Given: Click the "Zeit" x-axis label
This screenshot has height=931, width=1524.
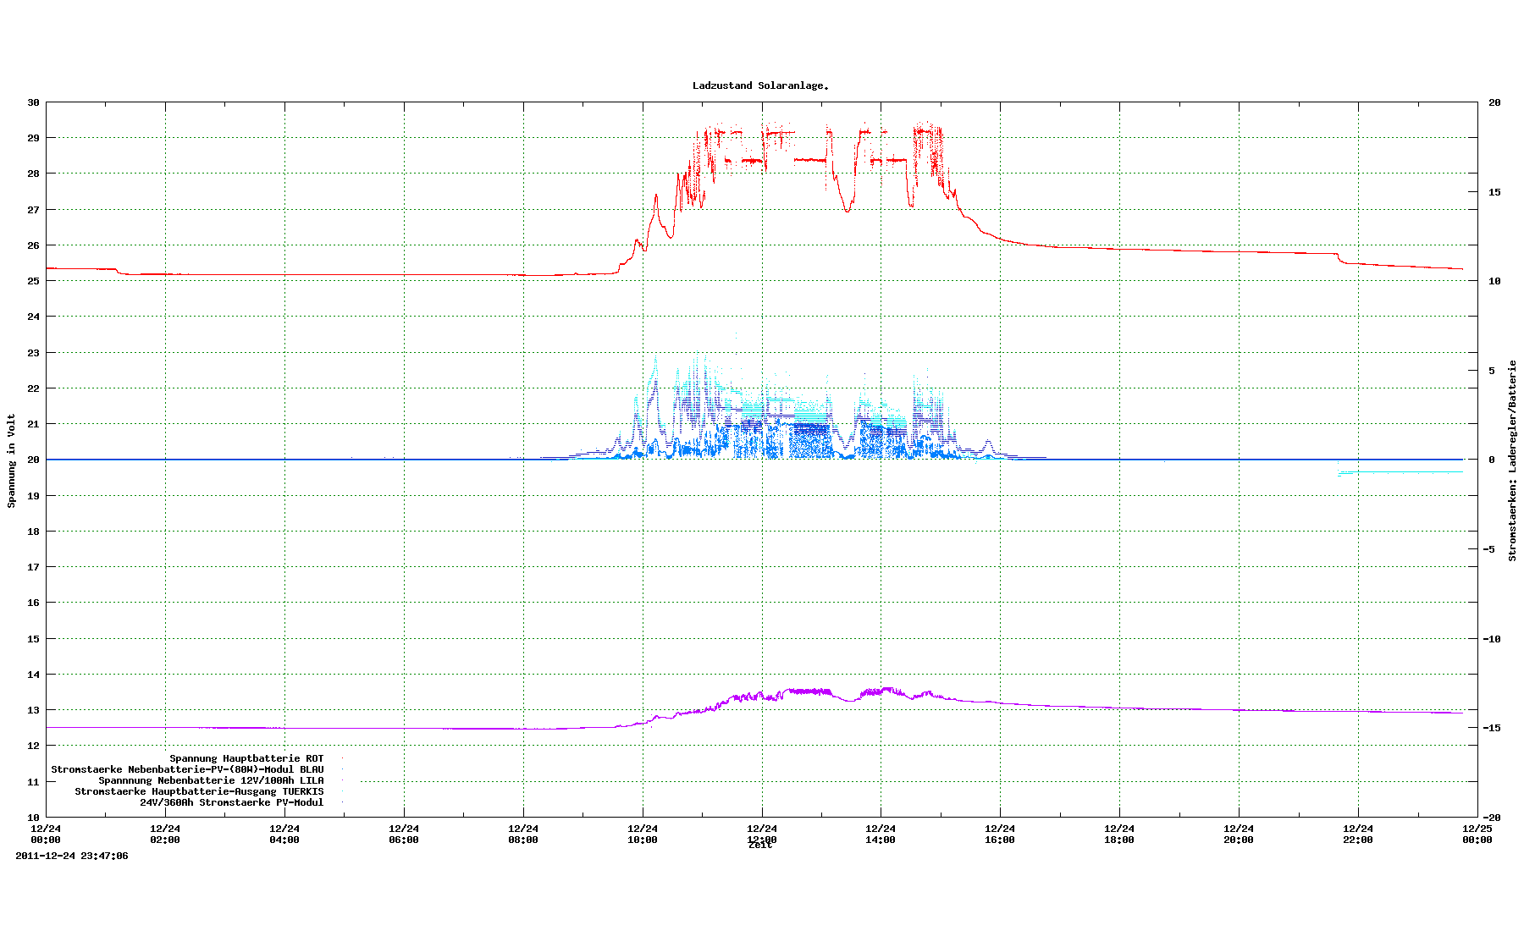Looking at the screenshot, I should coord(760,846).
